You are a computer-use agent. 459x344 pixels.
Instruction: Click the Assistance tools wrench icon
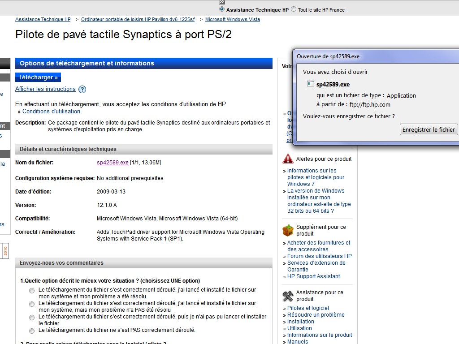tap(288, 296)
